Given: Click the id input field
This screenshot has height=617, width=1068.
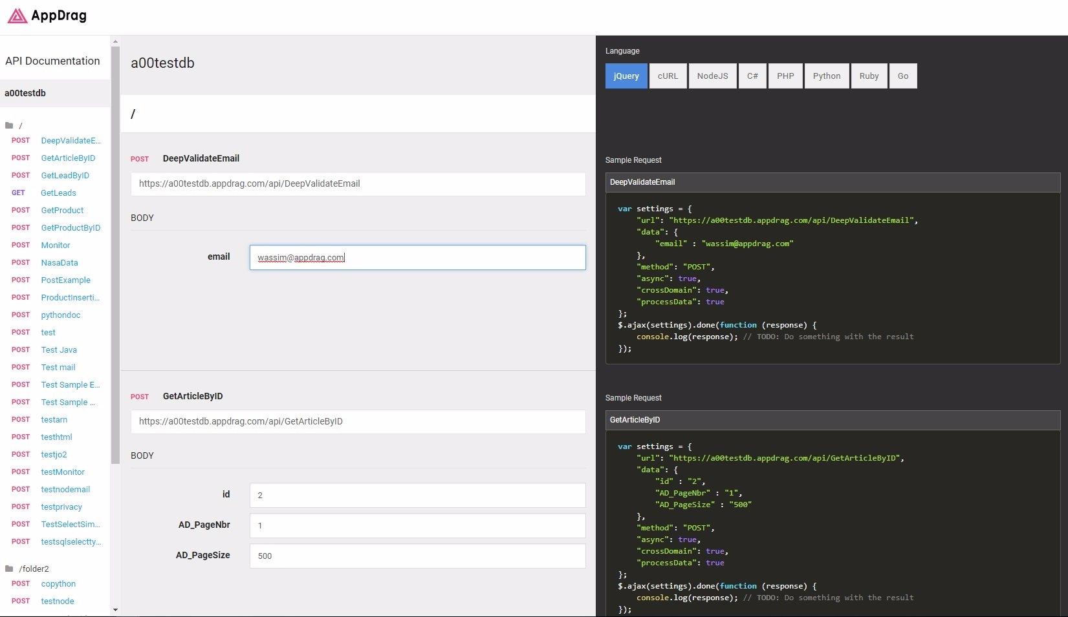Looking at the screenshot, I should (x=418, y=495).
